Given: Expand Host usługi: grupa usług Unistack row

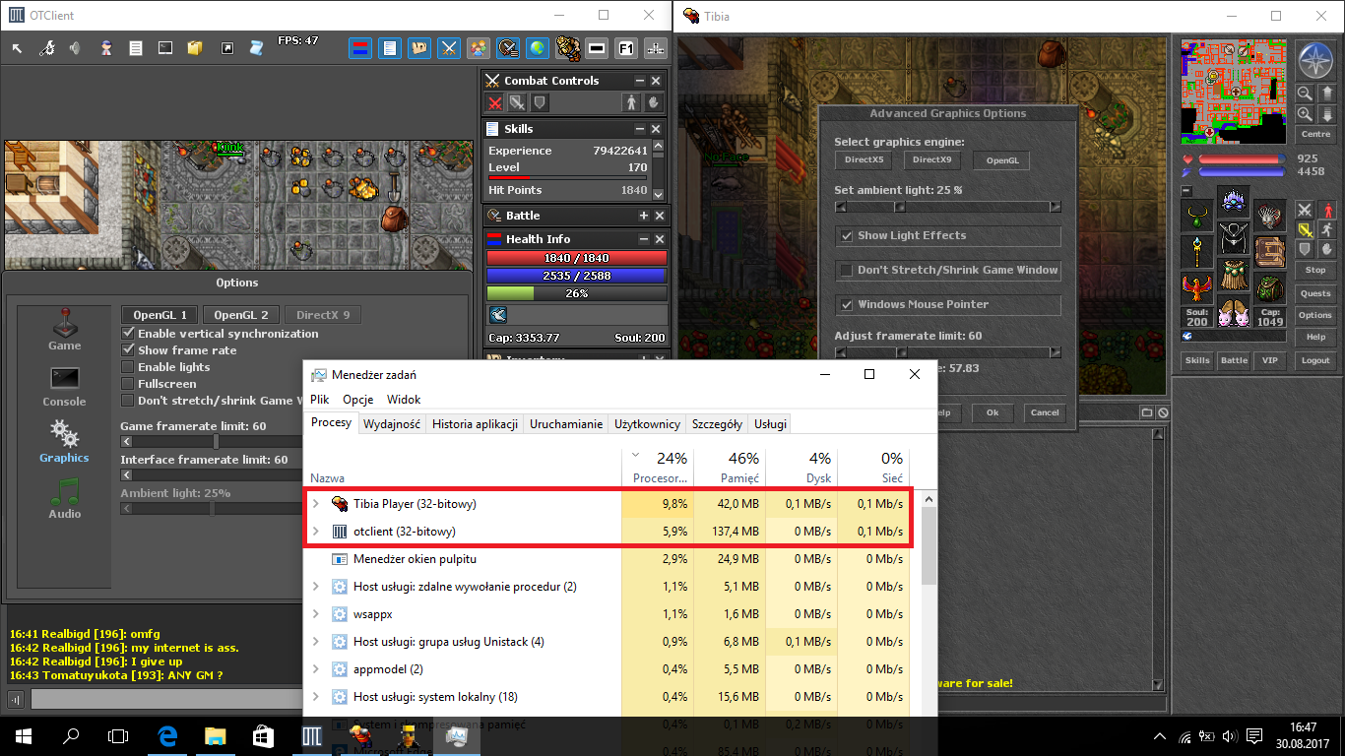Looking at the screenshot, I should coord(316,642).
